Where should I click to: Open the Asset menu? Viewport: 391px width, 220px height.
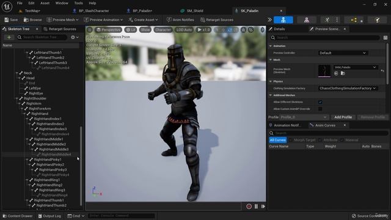(x=45, y=3)
